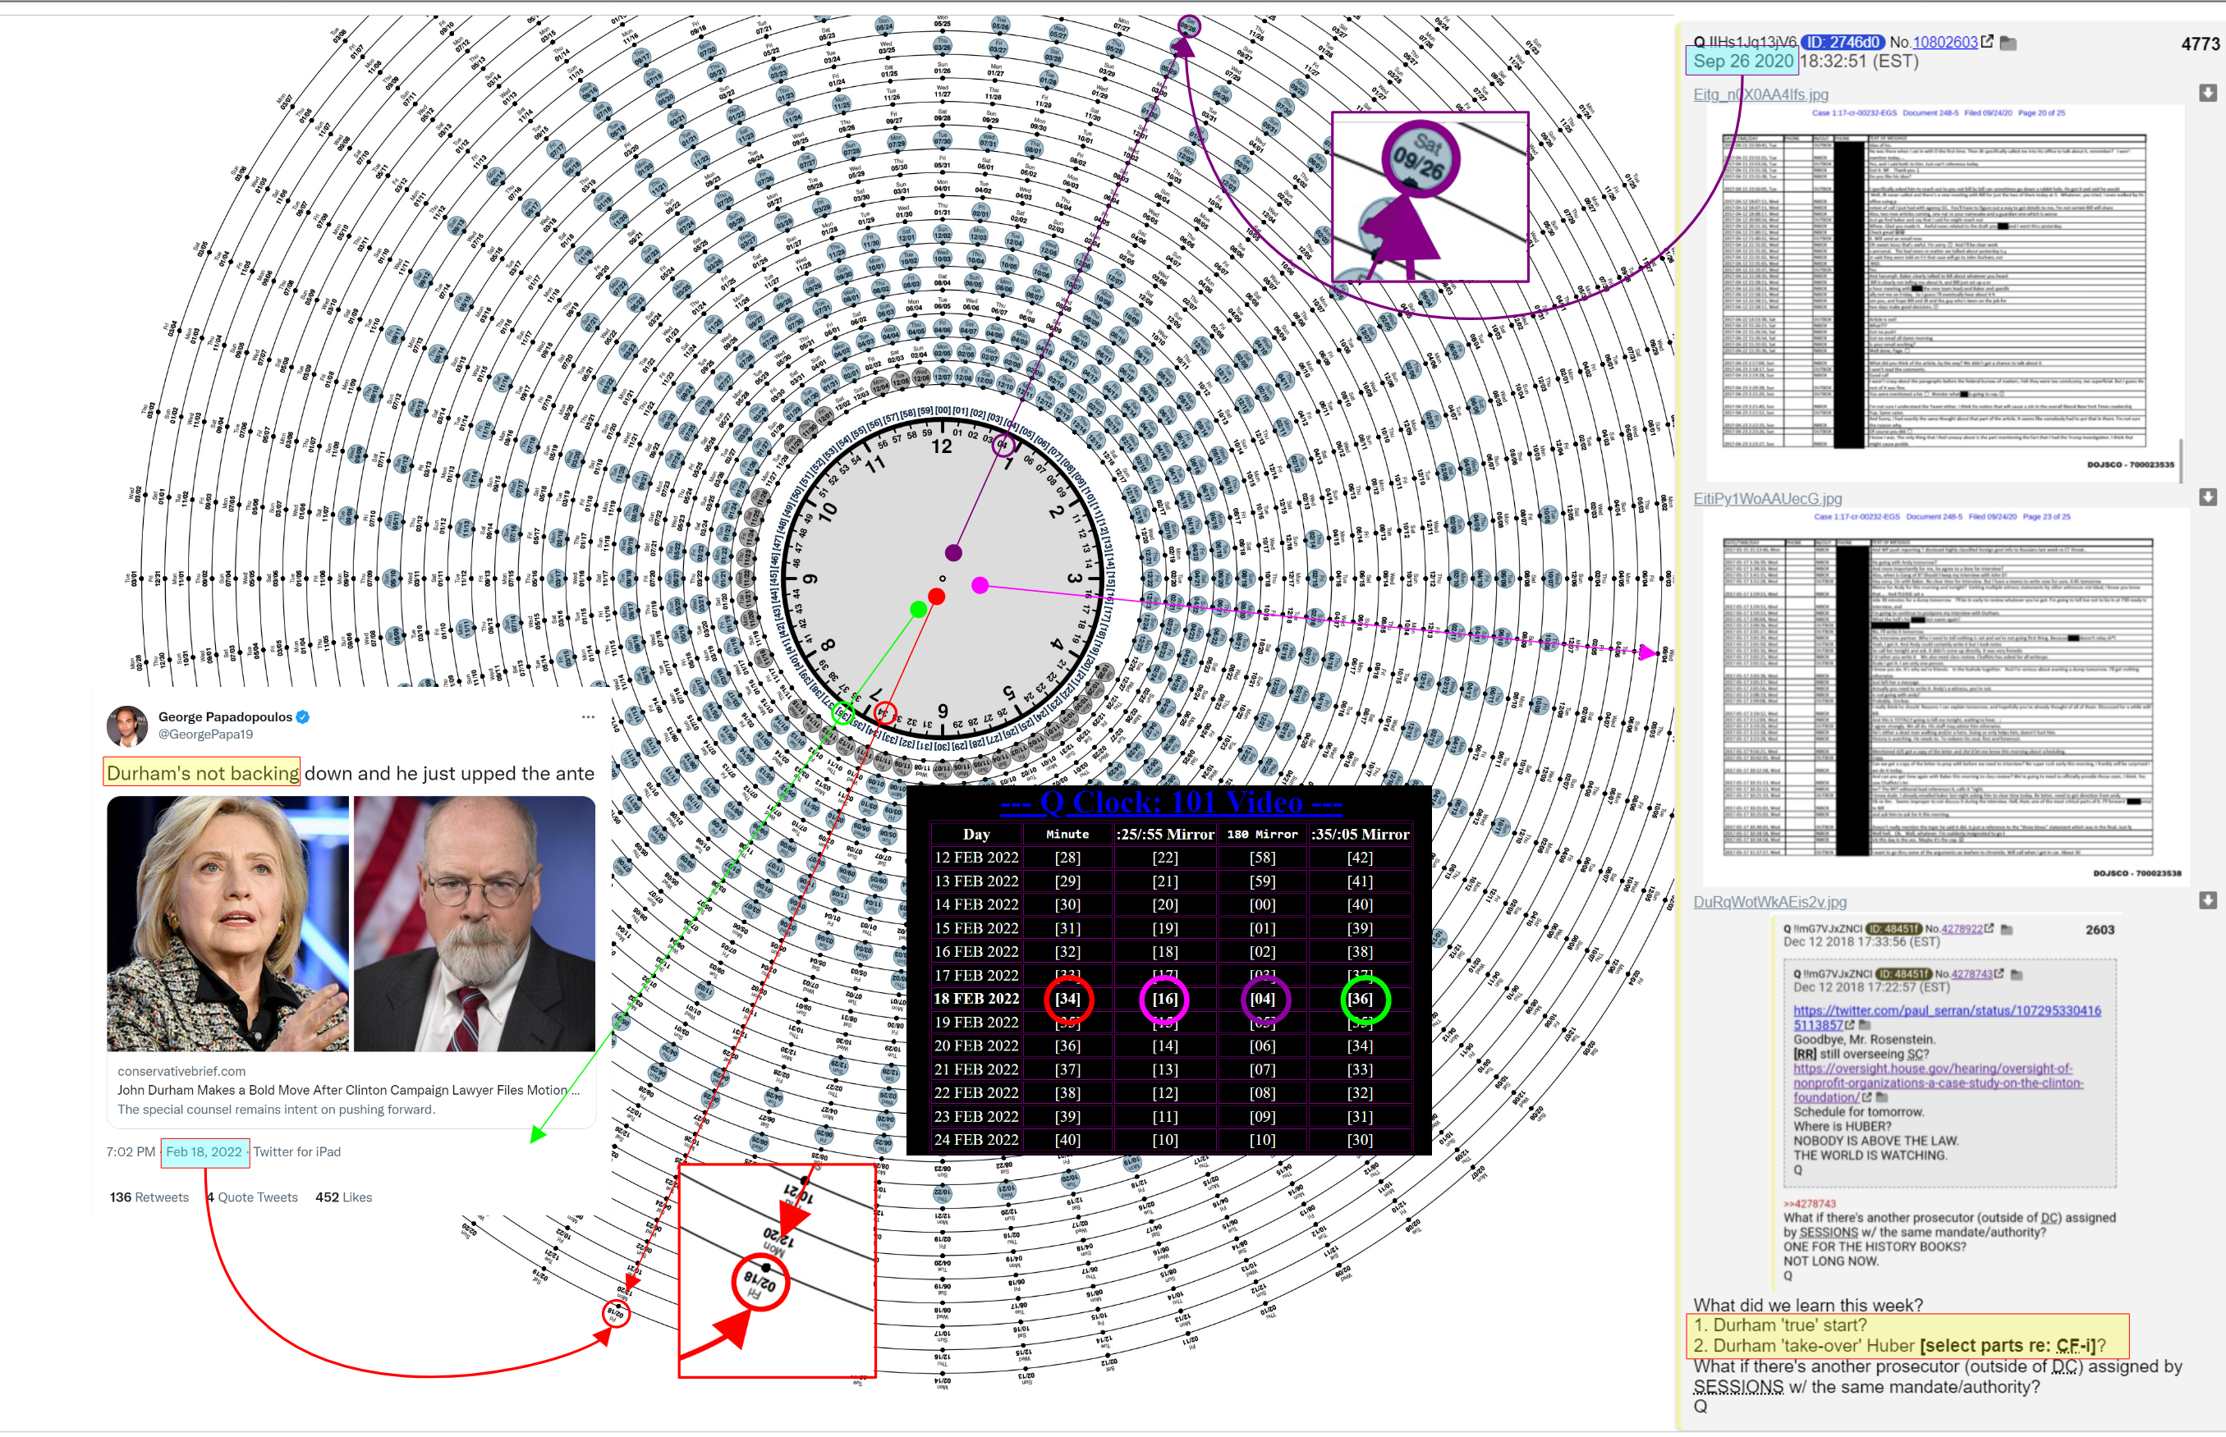Click the 'Twitter for iPad' source link
The height and width of the screenshot is (1437, 2226).
pyautogui.click(x=296, y=1151)
